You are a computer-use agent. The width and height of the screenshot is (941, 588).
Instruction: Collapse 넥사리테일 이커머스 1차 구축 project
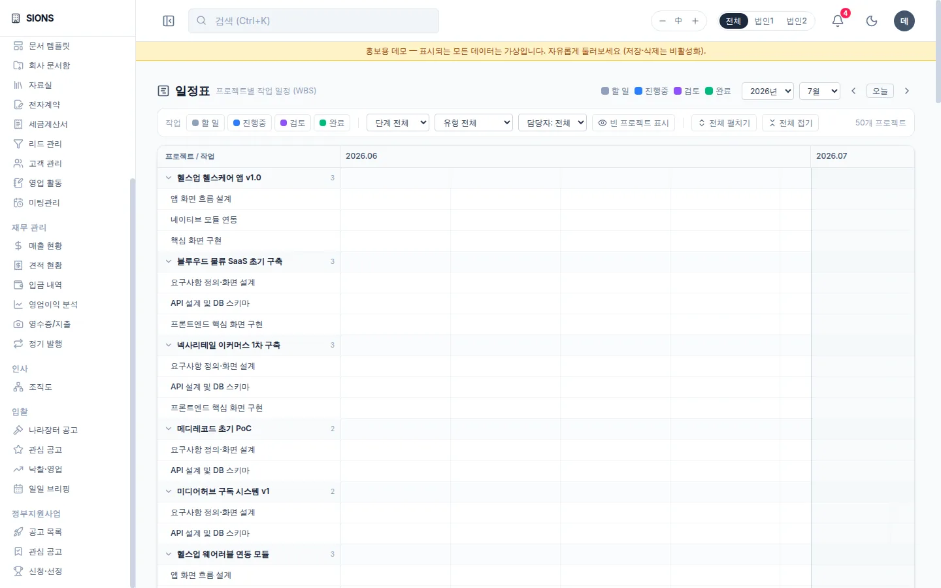168,345
